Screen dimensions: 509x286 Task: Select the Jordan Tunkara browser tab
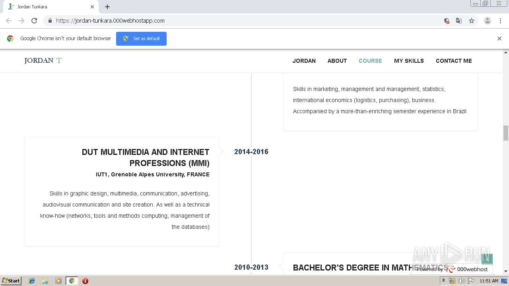point(51,7)
